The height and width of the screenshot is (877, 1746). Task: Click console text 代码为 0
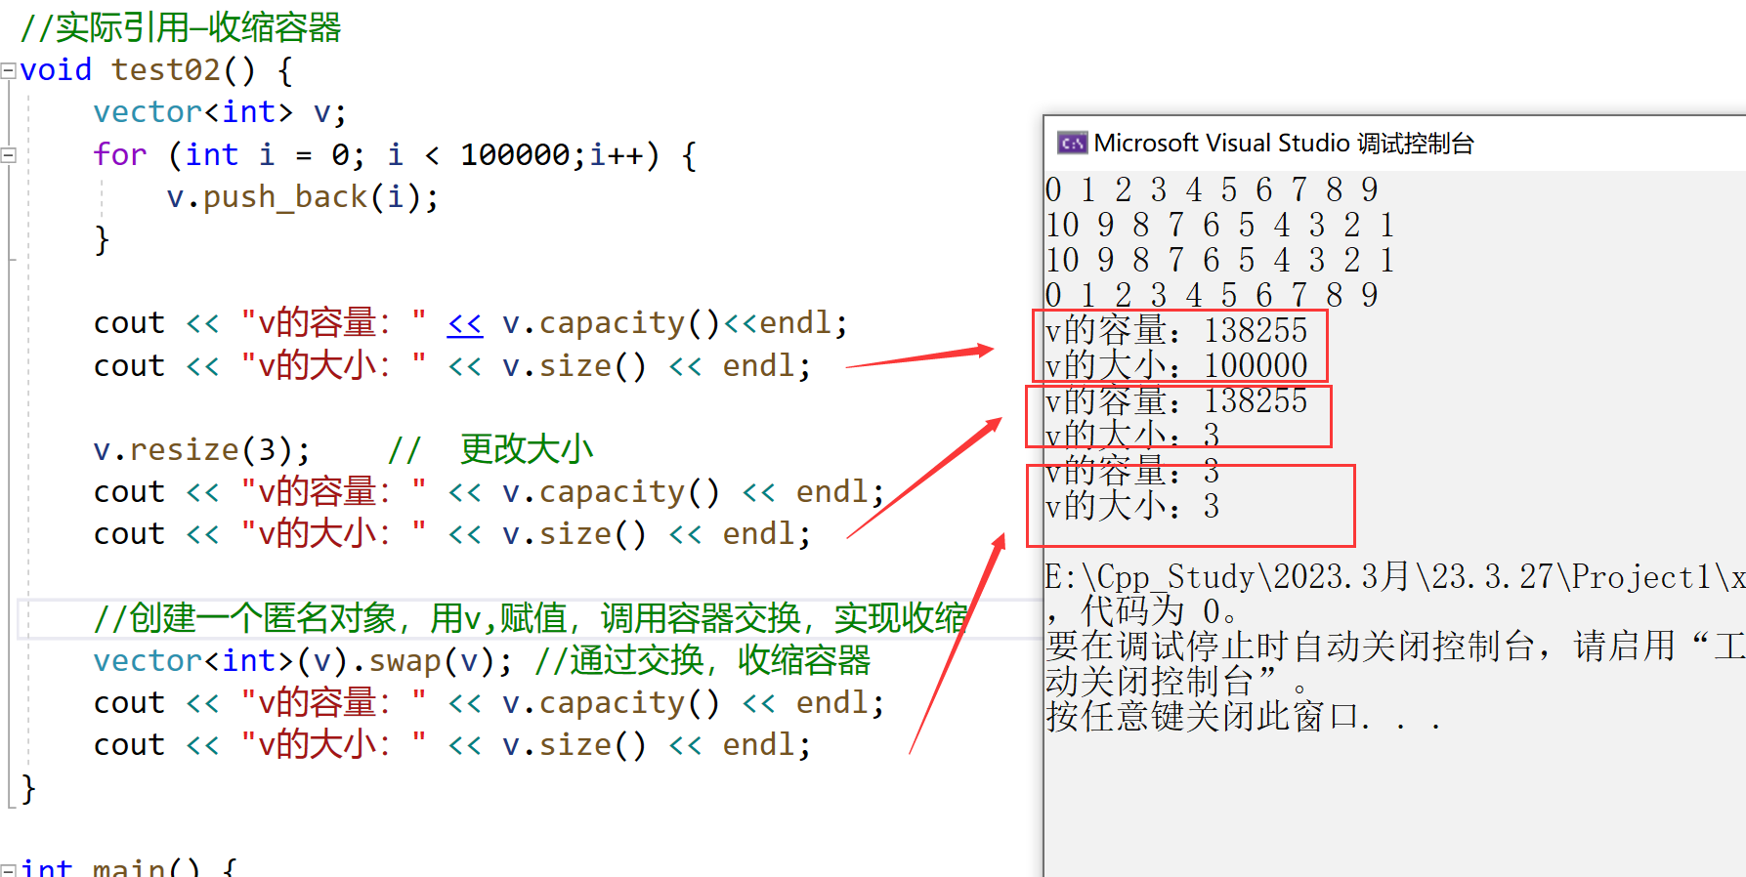pyautogui.click(x=1159, y=611)
